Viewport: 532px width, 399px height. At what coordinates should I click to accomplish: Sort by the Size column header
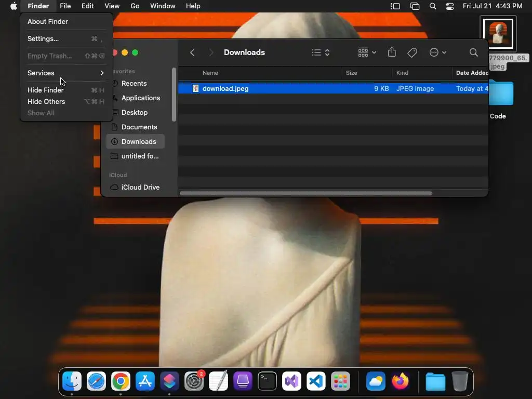[x=352, y=73]
